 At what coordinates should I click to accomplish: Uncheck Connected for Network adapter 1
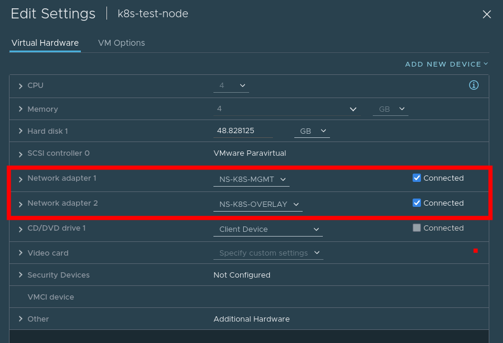point(416,178)
